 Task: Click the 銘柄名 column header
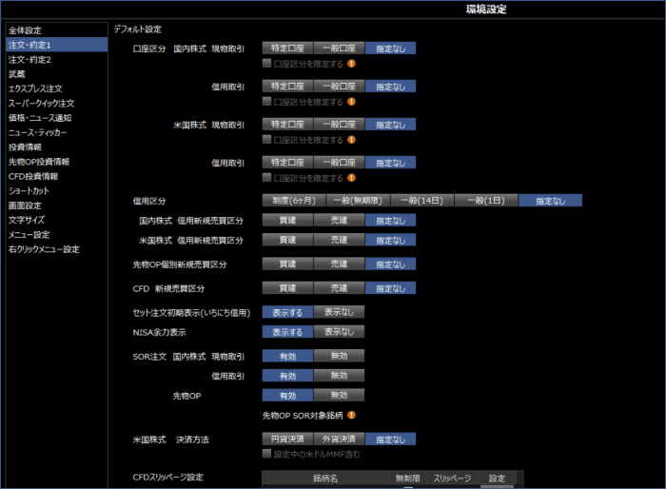click(324, 479)
